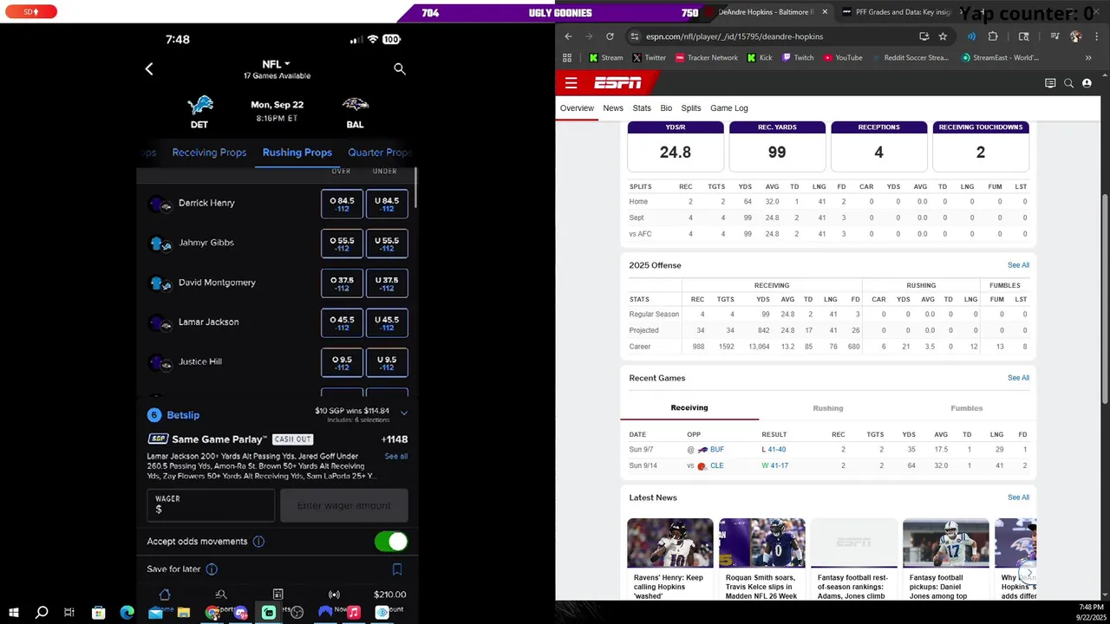Click the info icon beside Accept odds movements
The width and height of the screenshot is (1110, 624).
coord(258,542)
